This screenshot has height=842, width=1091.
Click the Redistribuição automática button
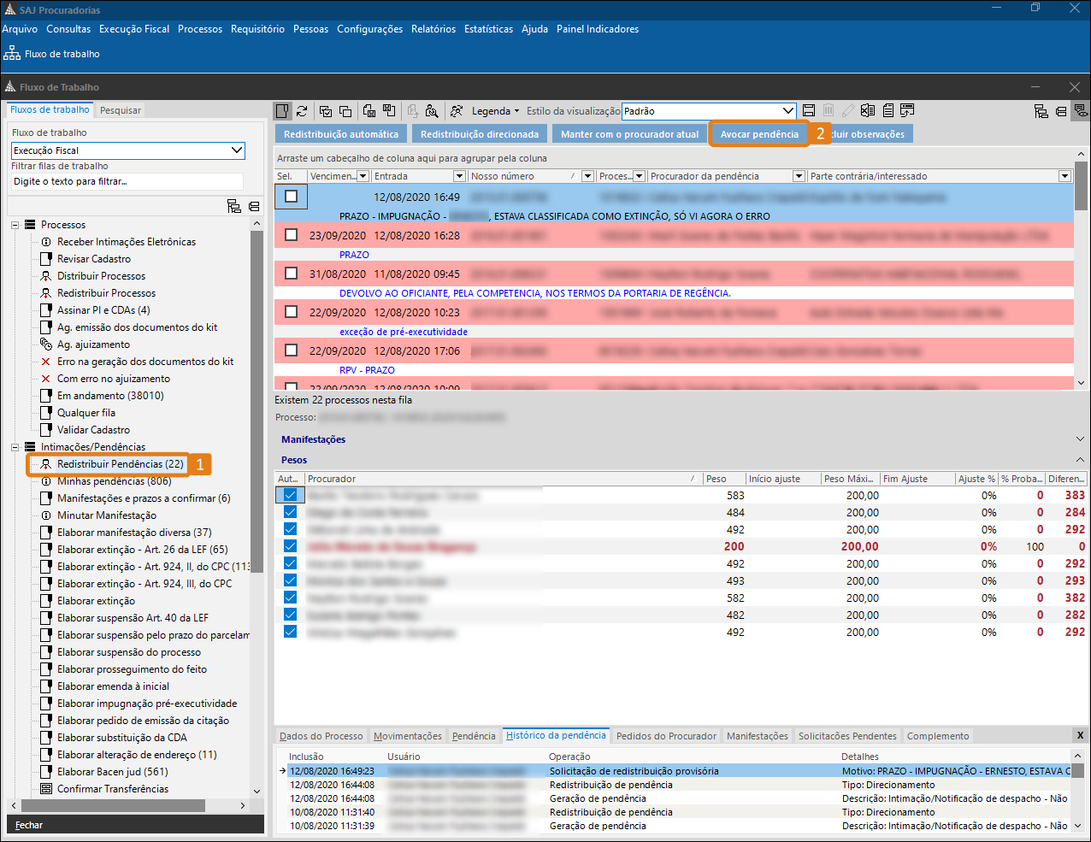[340, 134]
